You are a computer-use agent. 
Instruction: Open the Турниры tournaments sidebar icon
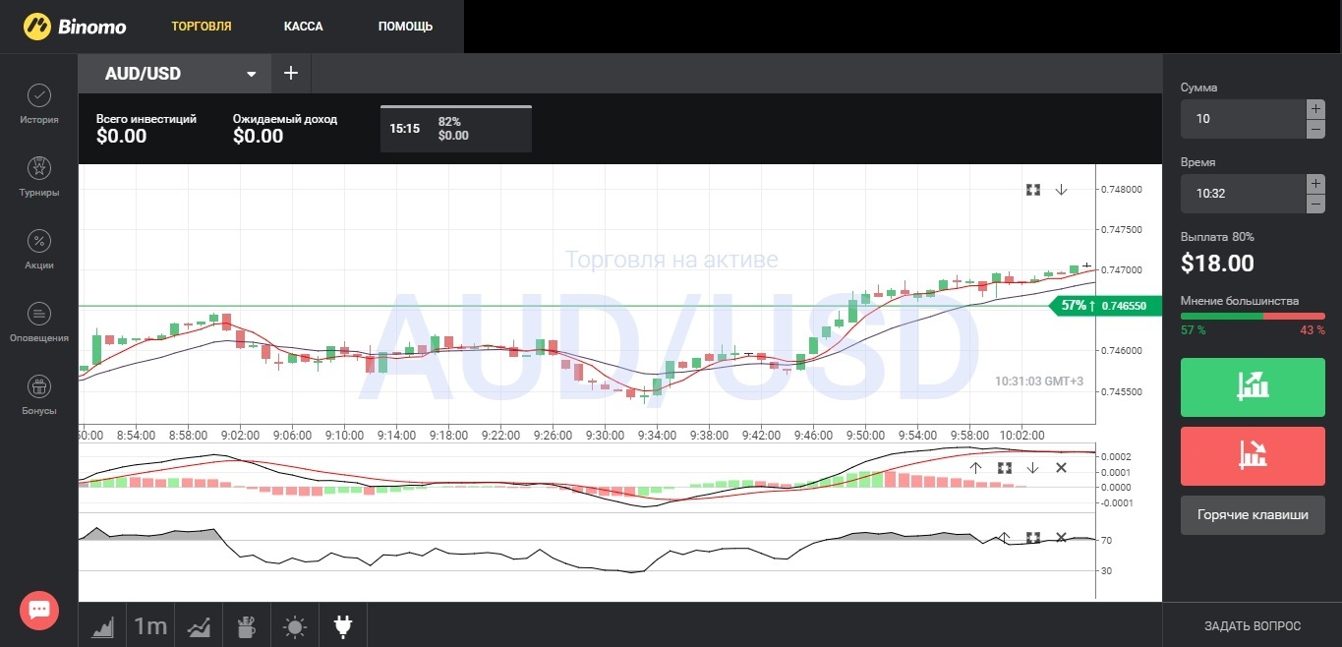tap(39, 168)
